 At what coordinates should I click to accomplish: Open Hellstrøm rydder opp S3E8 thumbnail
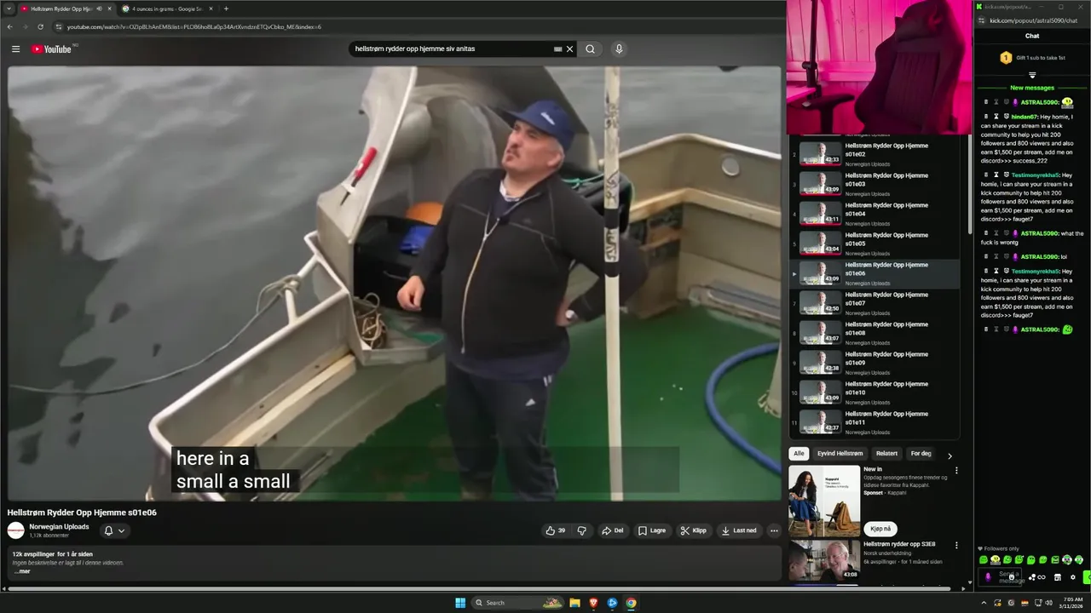coord(824,562)
